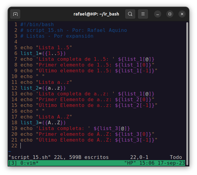
Task: Click 'Primer elemento de 1..5' line
Action: click(x=87, y=65)
